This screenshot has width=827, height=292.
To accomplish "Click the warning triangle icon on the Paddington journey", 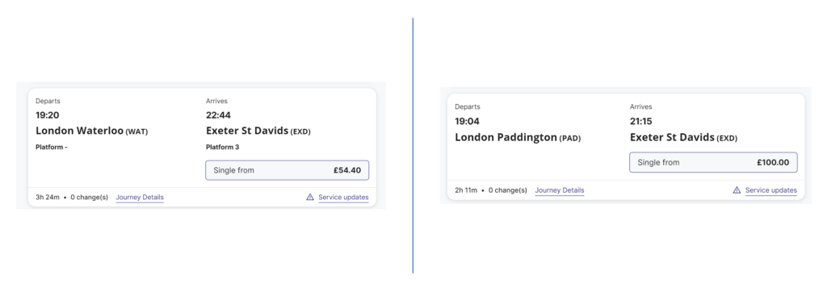I will (737, 190).
